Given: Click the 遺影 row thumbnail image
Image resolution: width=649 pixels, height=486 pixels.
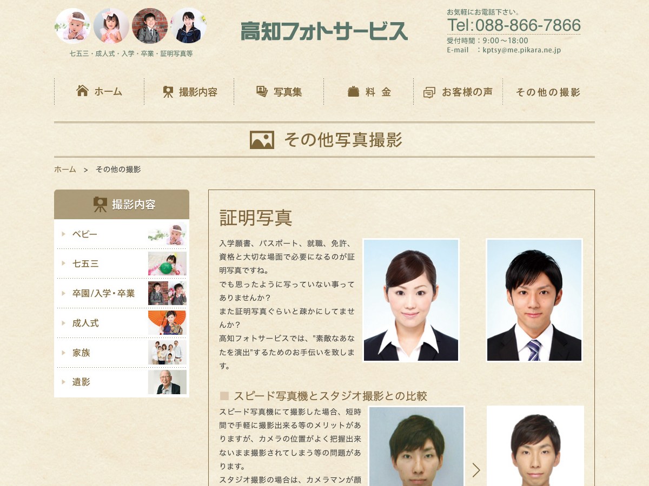Looking at the screenshot, I should 167,382.
